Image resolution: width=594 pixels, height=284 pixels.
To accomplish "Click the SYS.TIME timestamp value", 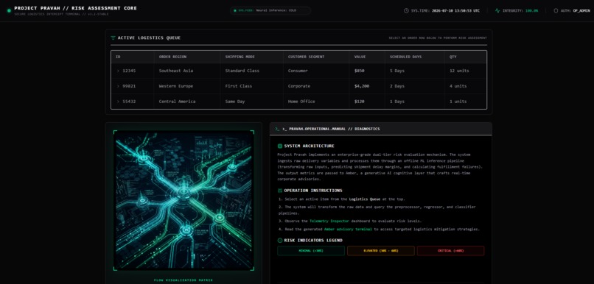I will (x=455, y=10).
